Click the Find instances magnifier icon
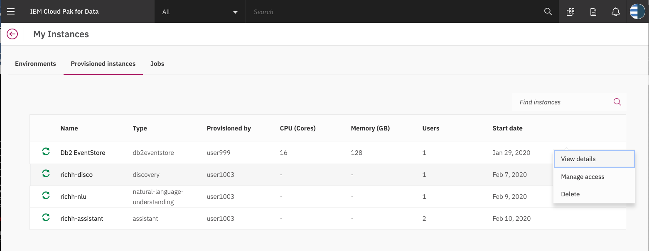The width and height of the screenshot is (649, 251). pos(617,102)
